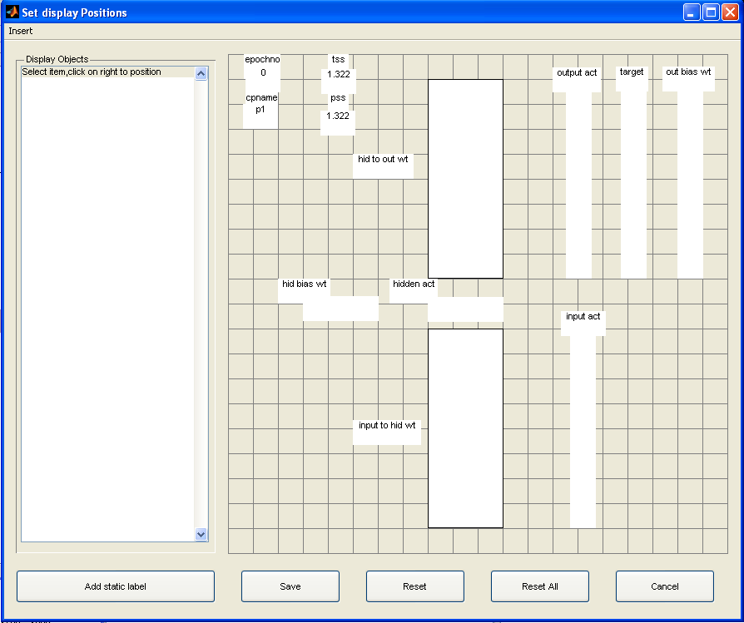Cancel the display position dialog
This screenshot has width=744, height=623.
[664, 586]
